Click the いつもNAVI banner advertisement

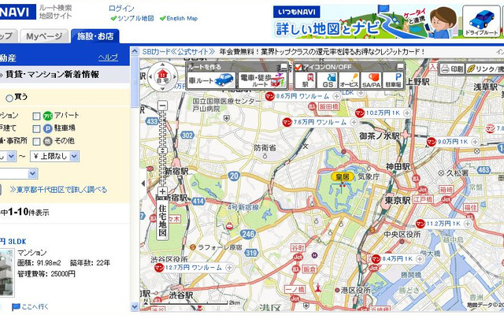tap(365, 21)
